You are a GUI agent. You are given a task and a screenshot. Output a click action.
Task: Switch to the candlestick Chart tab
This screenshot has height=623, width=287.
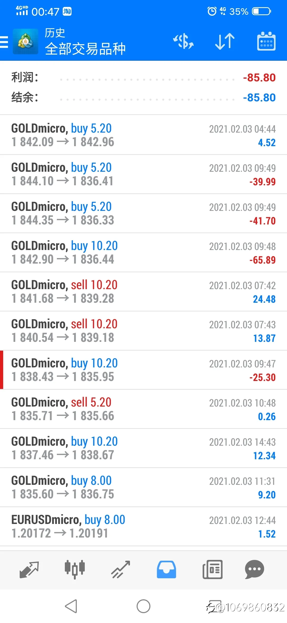pos(75,569)
